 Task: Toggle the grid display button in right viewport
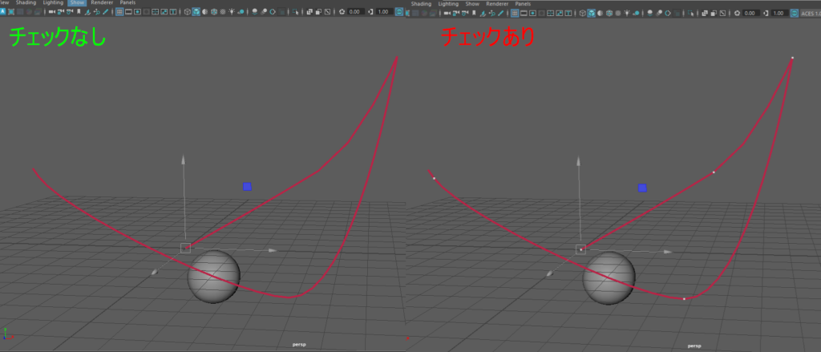(x=516, y=13)
